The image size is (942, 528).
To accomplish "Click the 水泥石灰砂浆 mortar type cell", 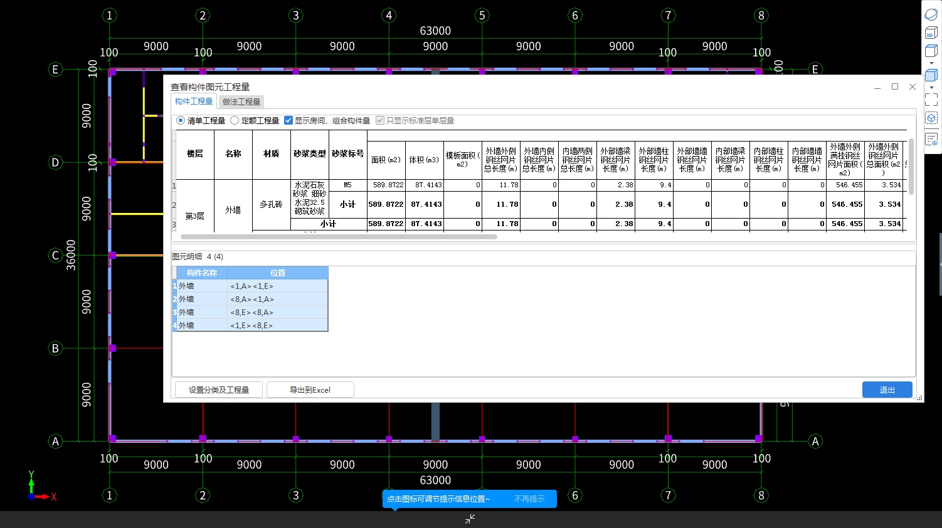I will point(310,199).
